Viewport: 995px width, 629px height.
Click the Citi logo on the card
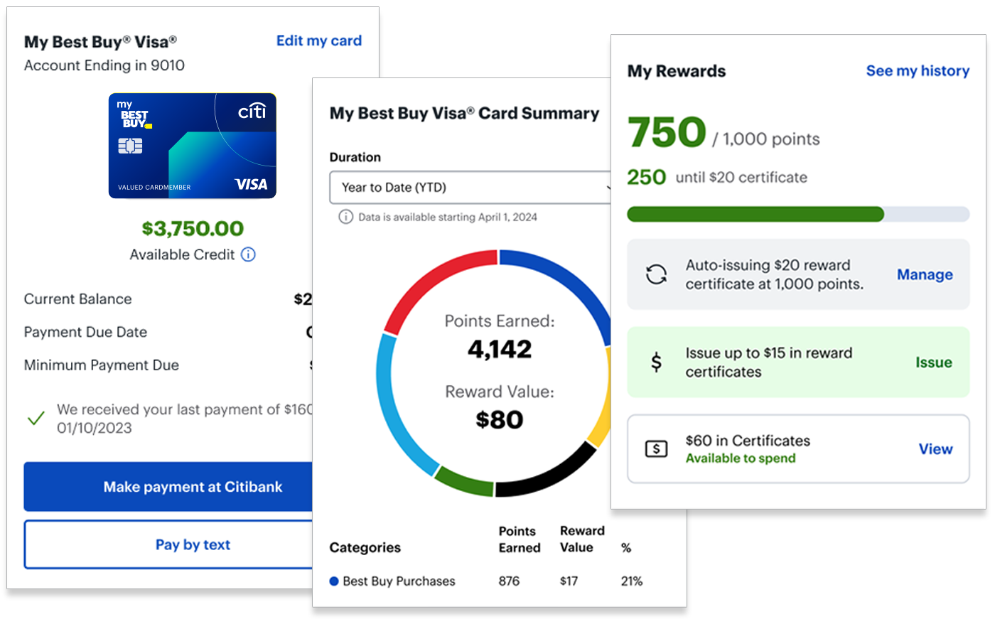[252, 112]
